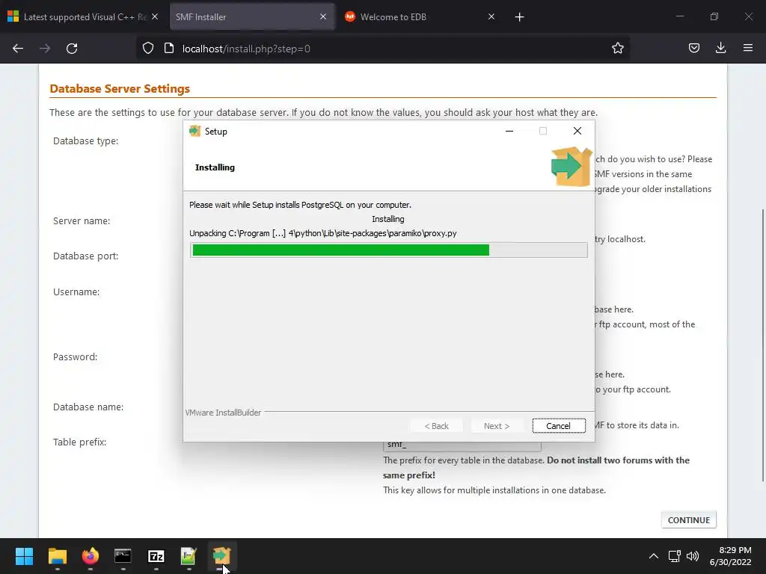Close the Visual C++ Redistributable tab
The image size is (766, 574).
click(155, 16)
